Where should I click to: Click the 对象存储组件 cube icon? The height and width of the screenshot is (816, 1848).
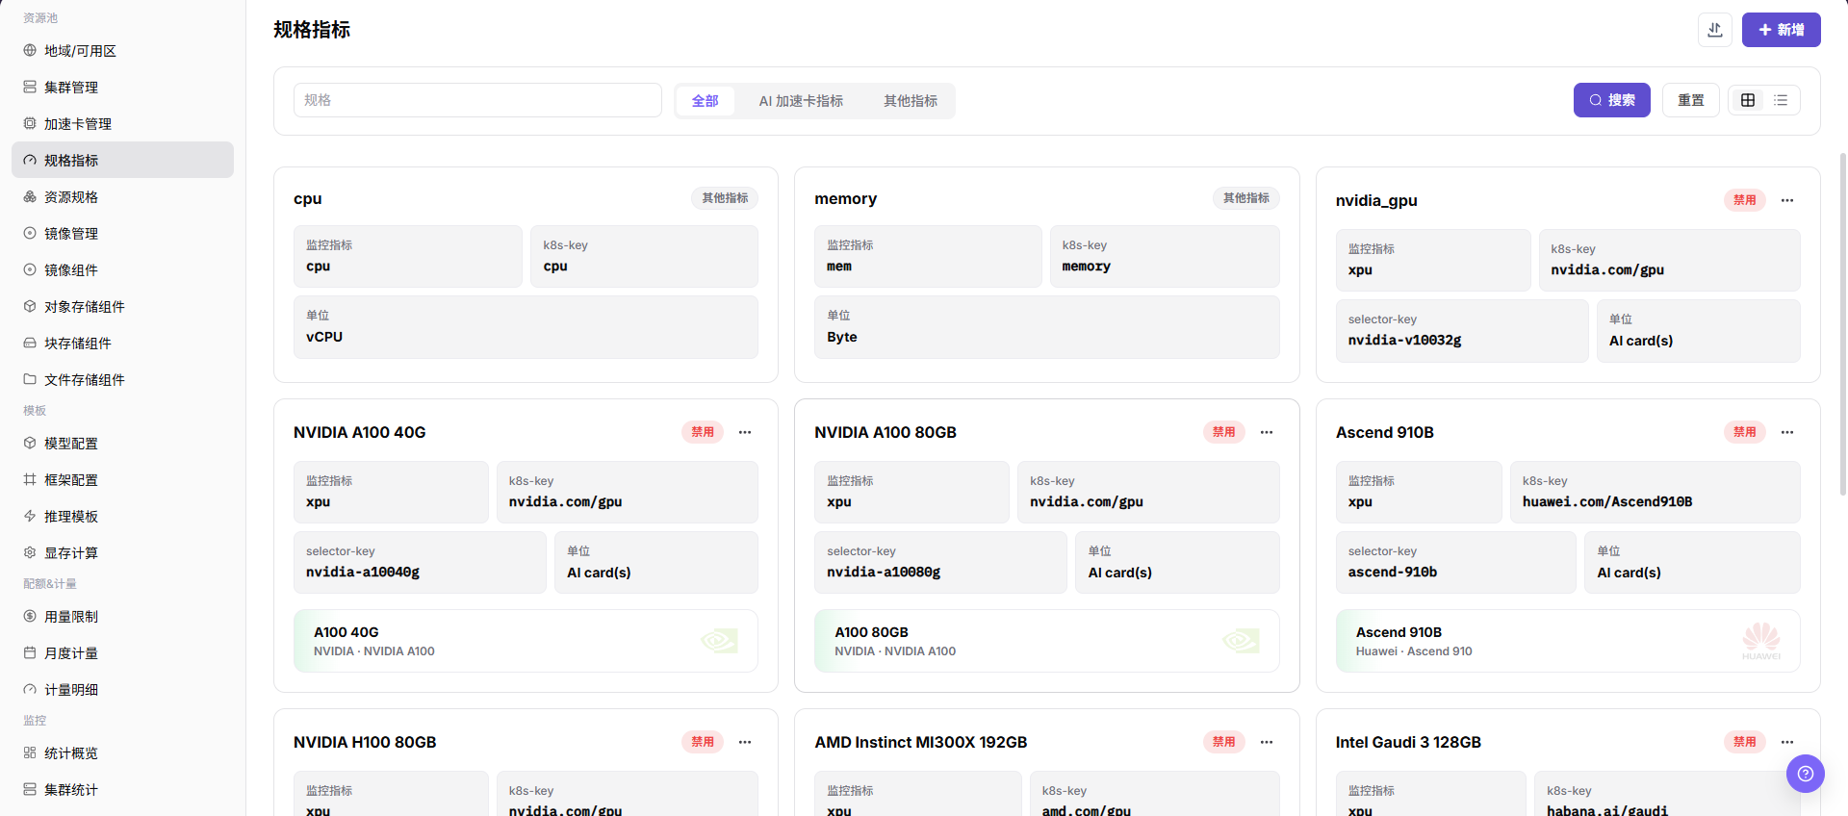(30, 307)
